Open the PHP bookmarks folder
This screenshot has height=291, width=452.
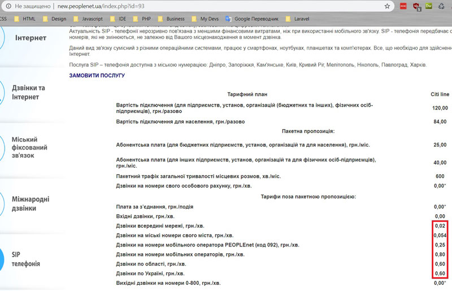click(142, 19)
